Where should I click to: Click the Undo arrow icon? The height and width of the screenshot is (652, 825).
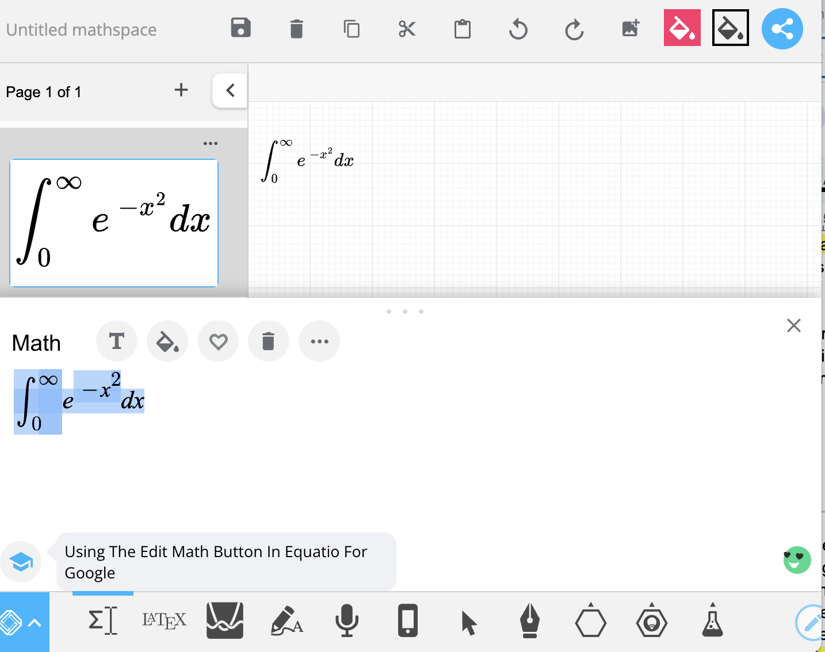pyautogui.click(x=518, y=29)
